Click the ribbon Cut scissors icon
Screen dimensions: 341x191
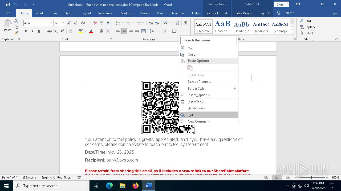(x=16, y=21)
